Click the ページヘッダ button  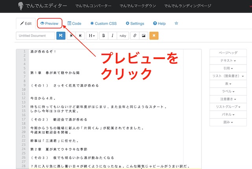point(228,53)
